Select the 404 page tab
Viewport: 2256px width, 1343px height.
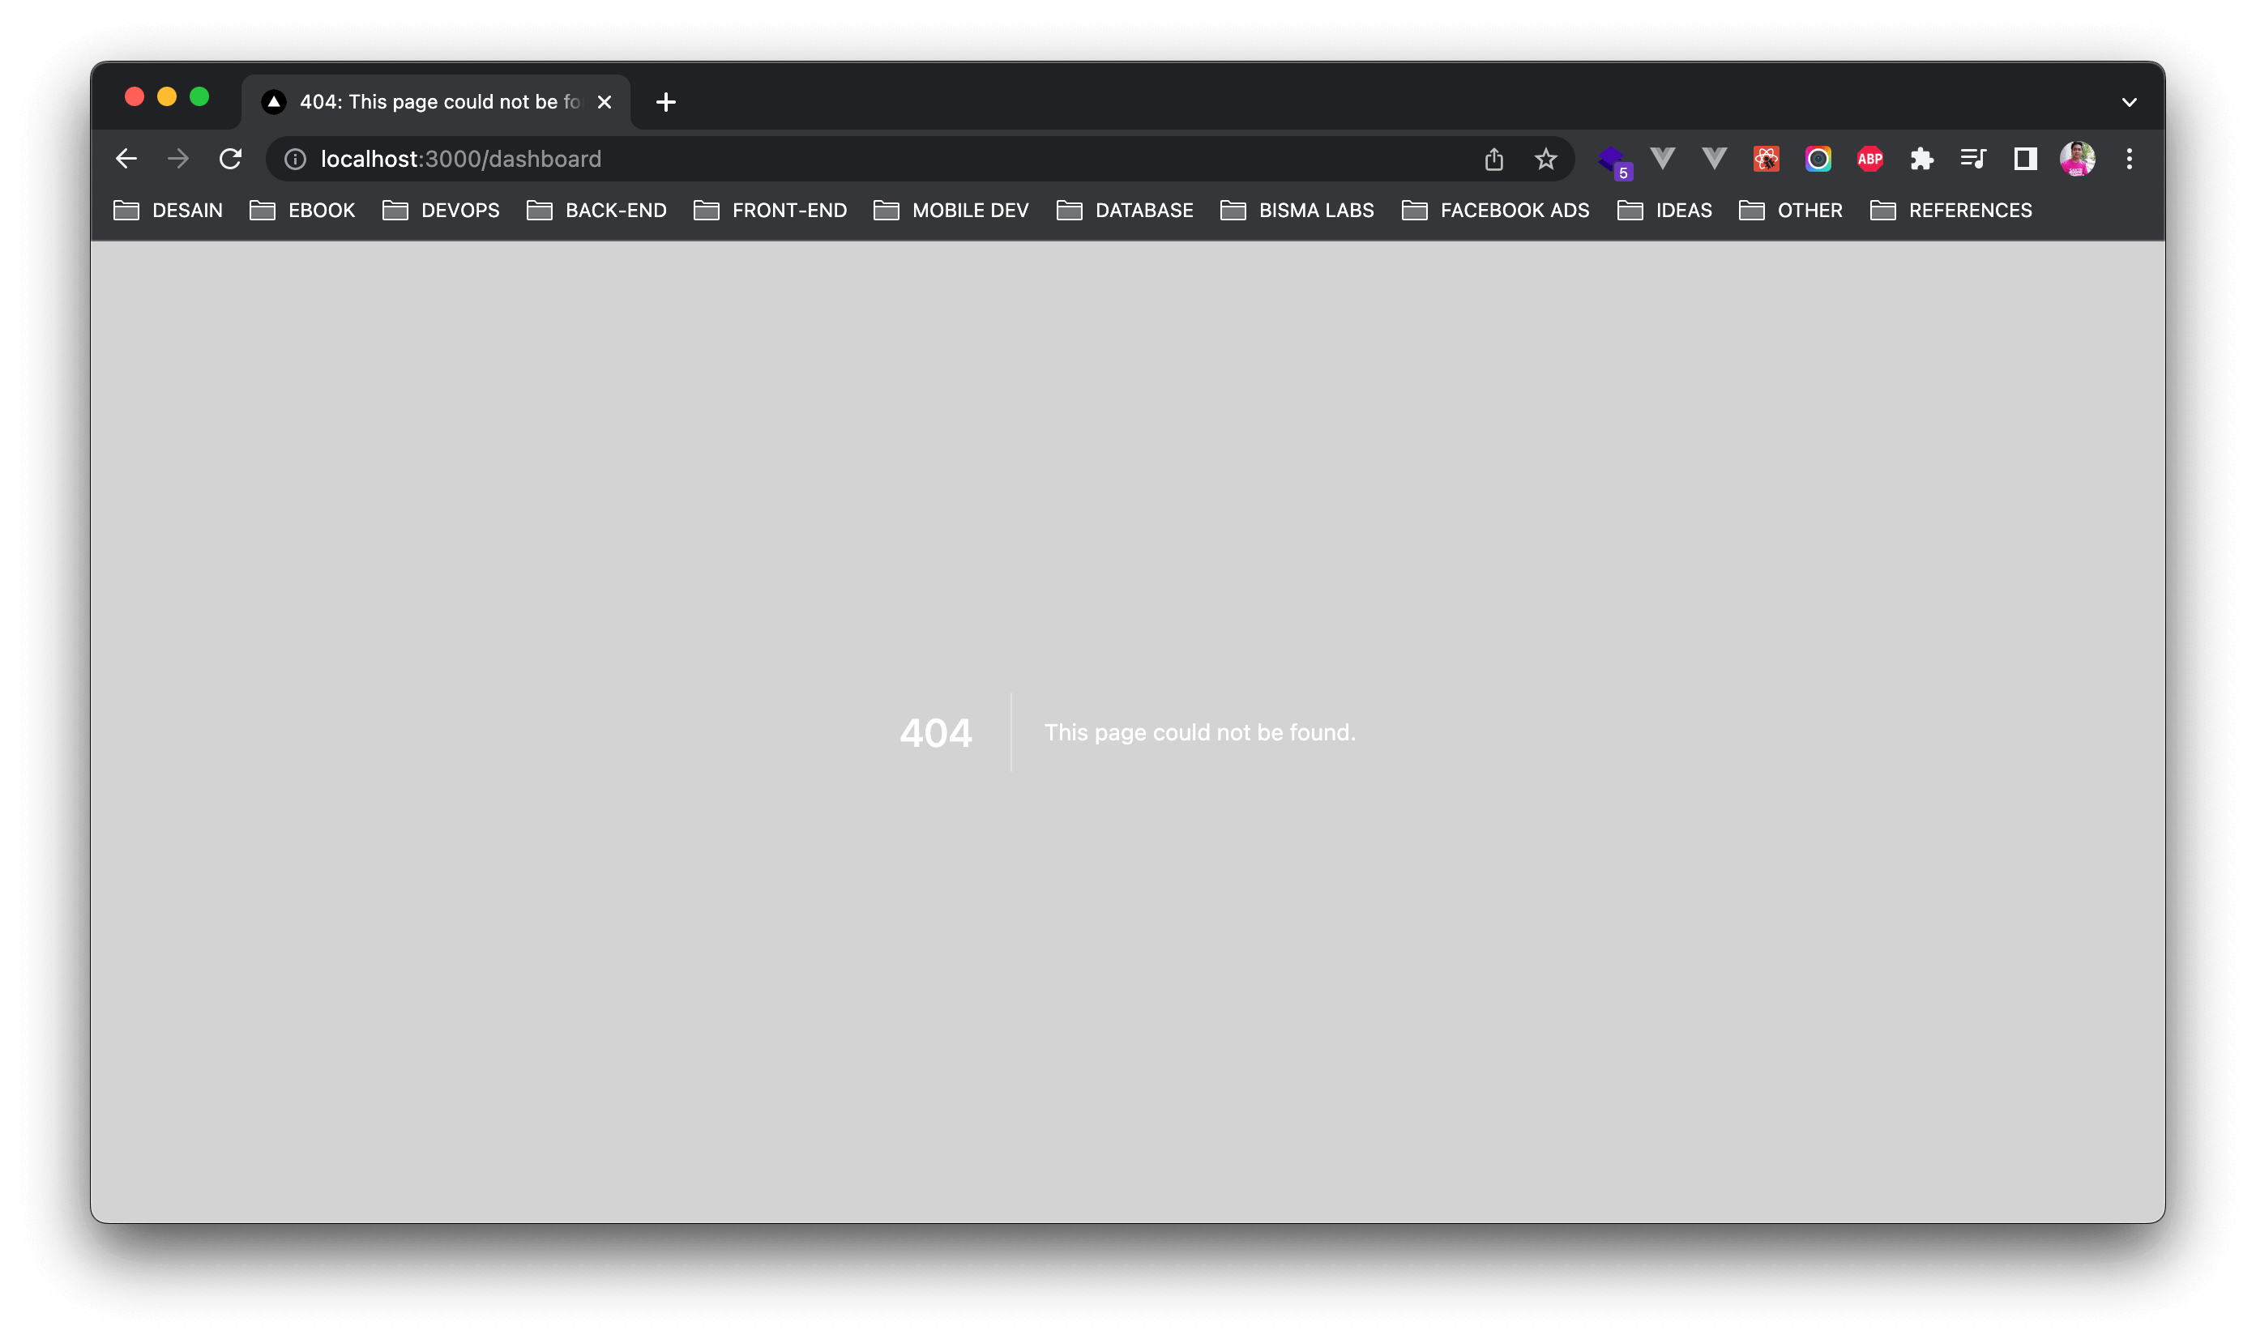[425, 102]
